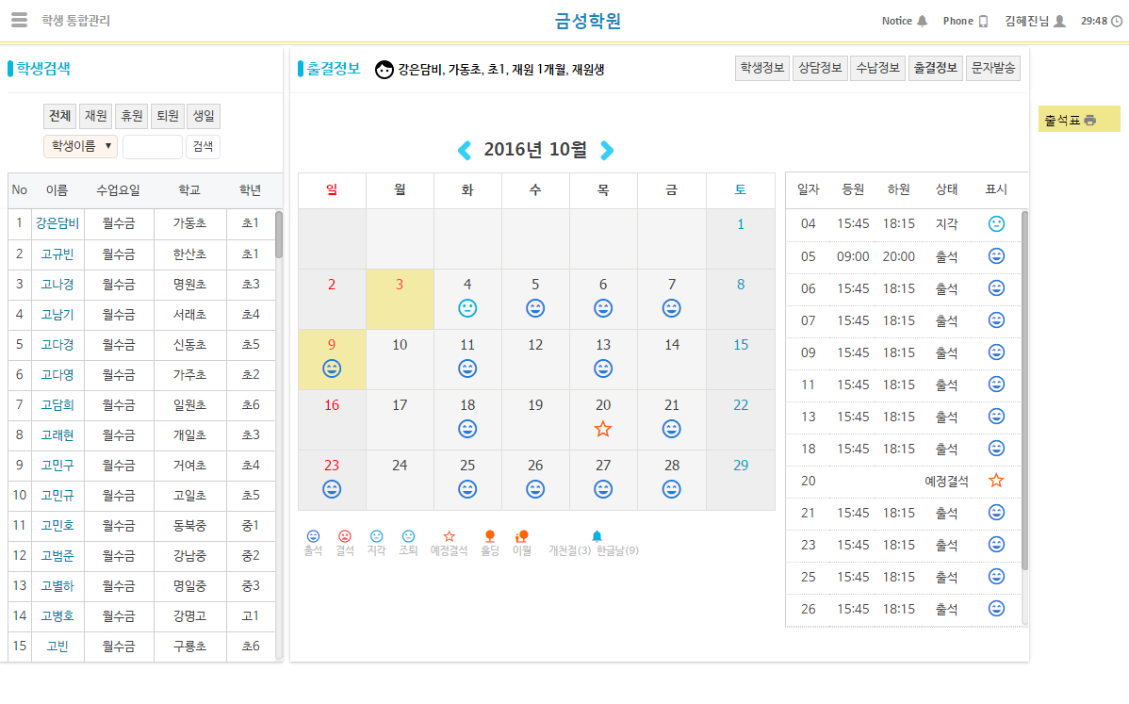Click the 학년 column header
This screenshot has height=704, width=1129.
click(x=251, y=190)
